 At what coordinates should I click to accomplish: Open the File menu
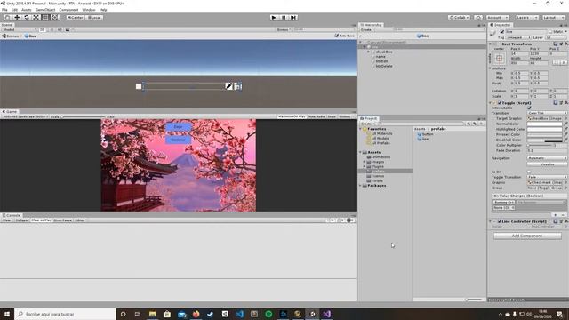[4, 10]
